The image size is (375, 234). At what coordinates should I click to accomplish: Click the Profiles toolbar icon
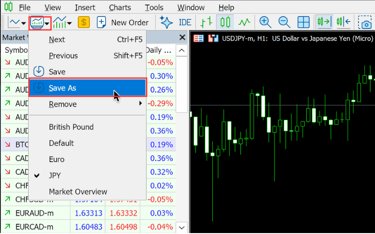37,22
